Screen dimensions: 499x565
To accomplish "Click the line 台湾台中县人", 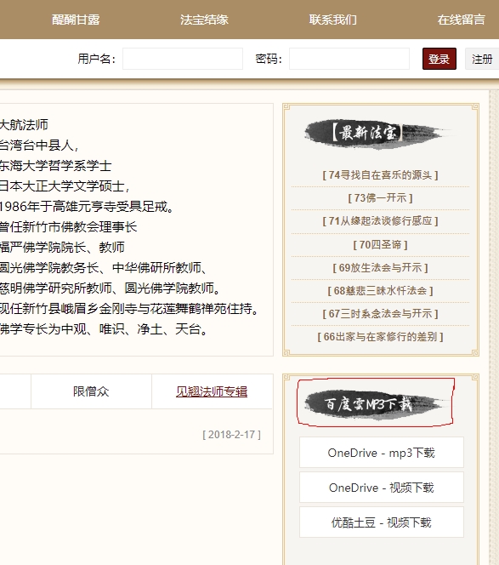I will 39,146.
